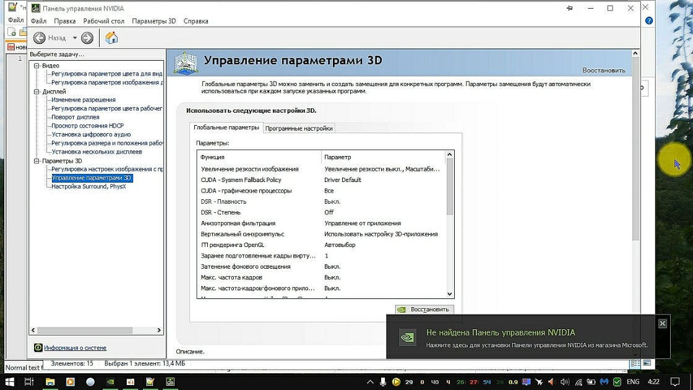This screenshot has width=693, height=390.
Task: Open the Malwarebytes tray icon
Action: 604,381
